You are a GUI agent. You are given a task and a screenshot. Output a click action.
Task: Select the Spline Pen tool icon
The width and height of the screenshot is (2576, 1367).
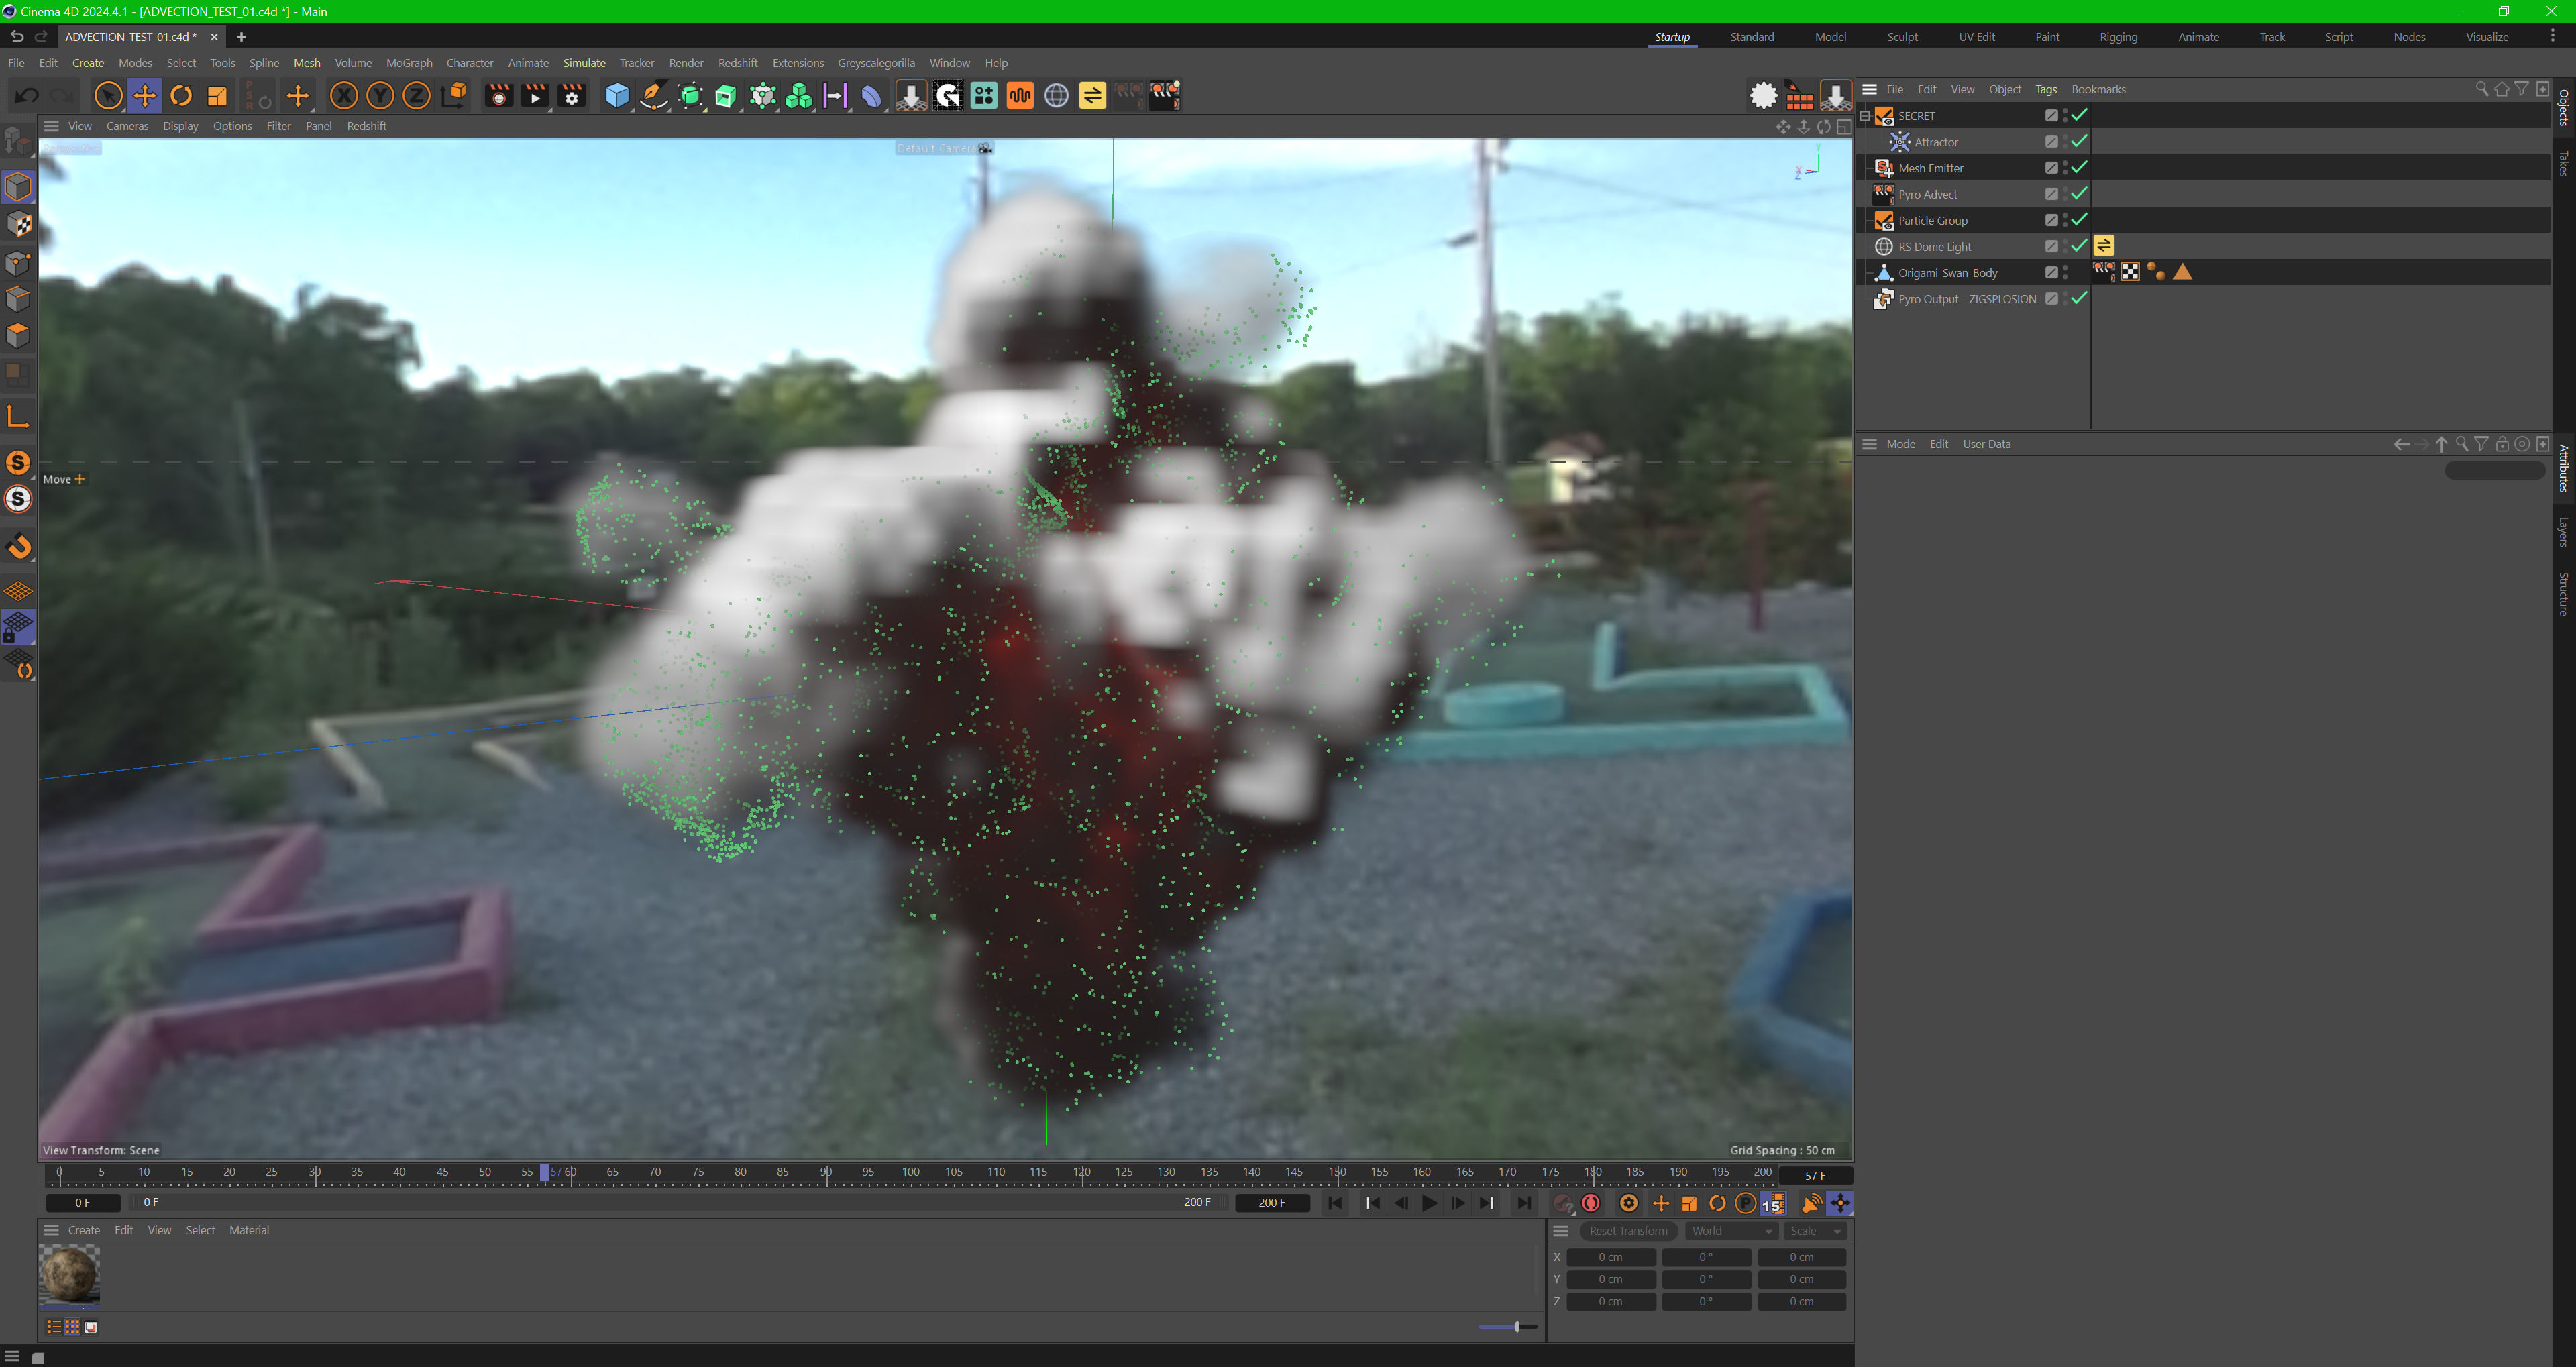[x=653, y=96]
